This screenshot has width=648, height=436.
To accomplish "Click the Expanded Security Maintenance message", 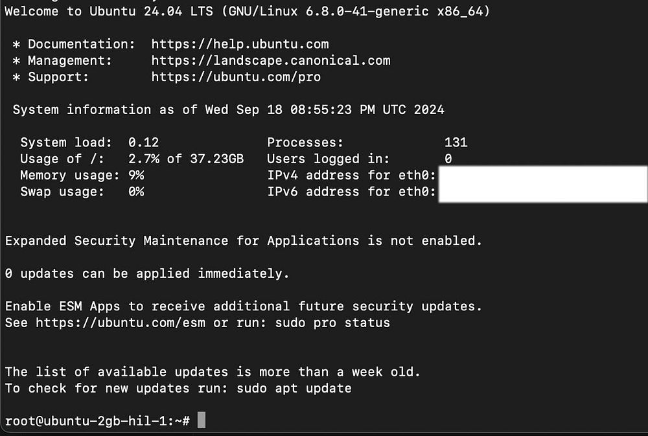I will [244, 240].
